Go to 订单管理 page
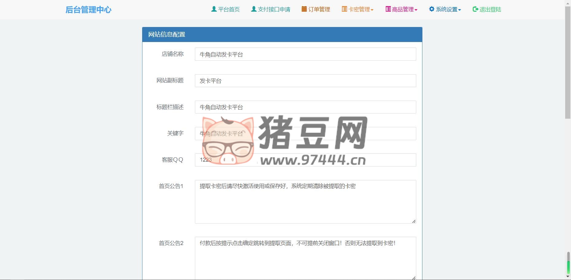571x280 pixels. point(316,10)
